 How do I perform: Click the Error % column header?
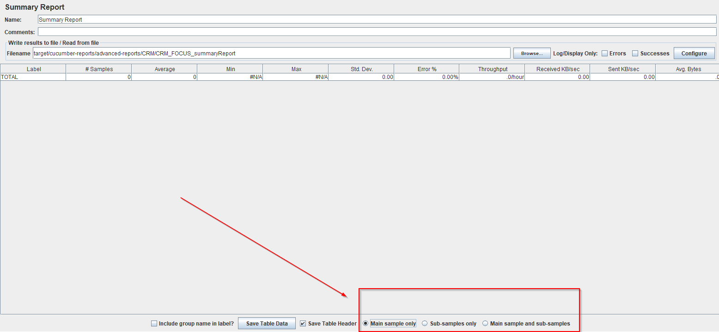click(x=427, y=69)
